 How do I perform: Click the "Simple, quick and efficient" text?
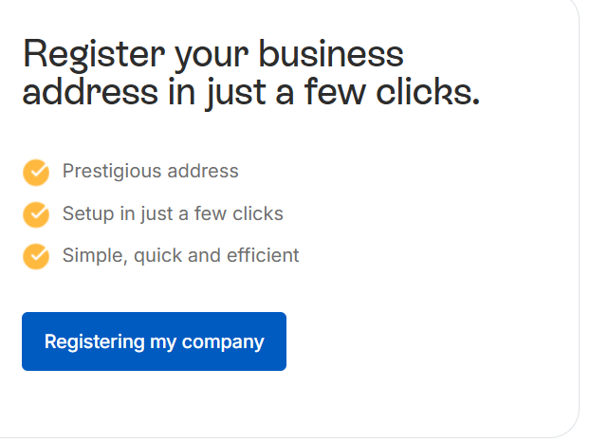pos(180,255)
